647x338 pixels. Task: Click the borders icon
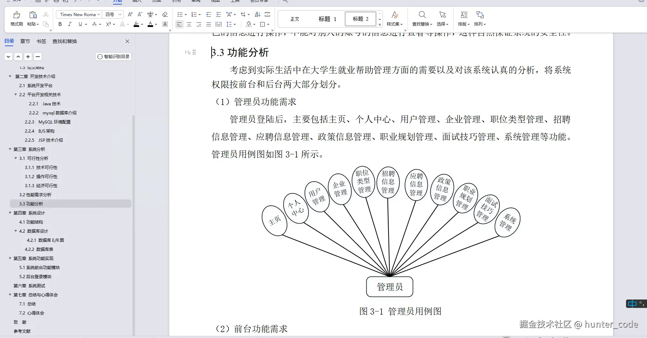pos(263,24)
